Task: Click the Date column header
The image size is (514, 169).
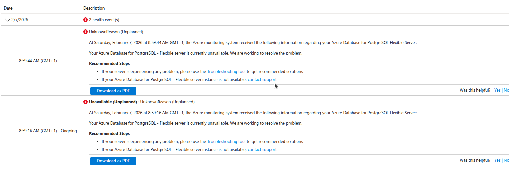Action: [8, 8]
